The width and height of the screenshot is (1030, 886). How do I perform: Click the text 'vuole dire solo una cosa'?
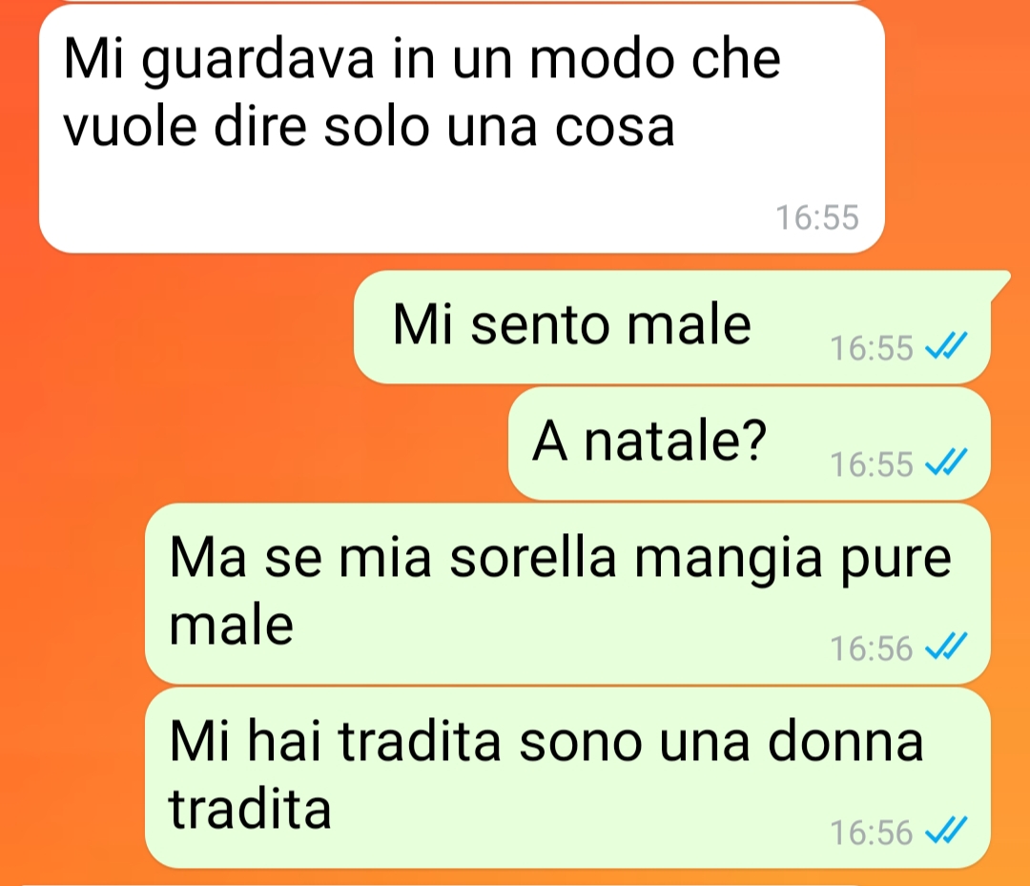point(369,126)
